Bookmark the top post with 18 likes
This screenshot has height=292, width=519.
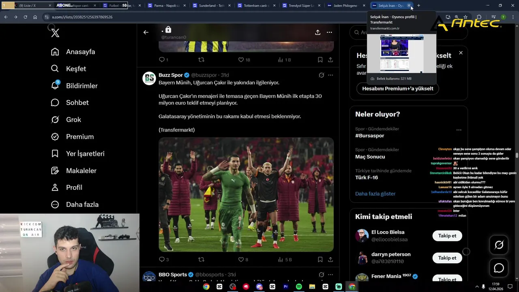[x=320, y=60]
